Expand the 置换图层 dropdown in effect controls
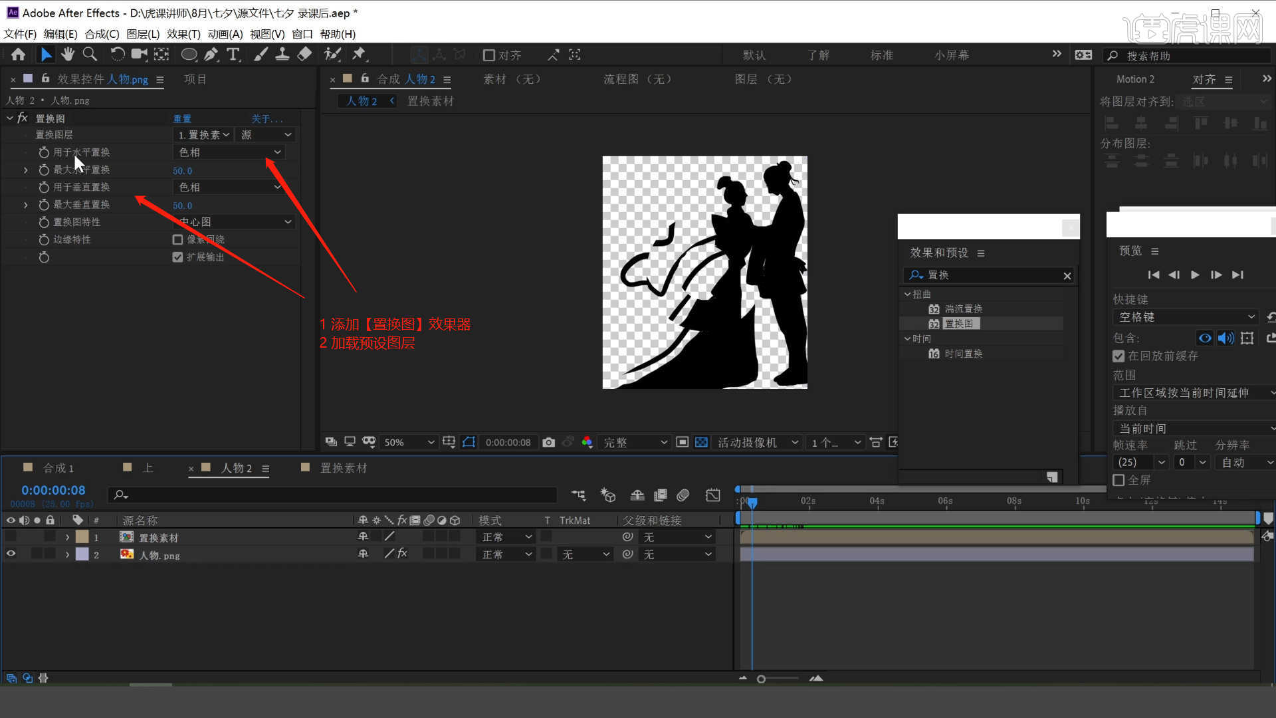The image size is (1276, 718). click(x=201, y=134)
